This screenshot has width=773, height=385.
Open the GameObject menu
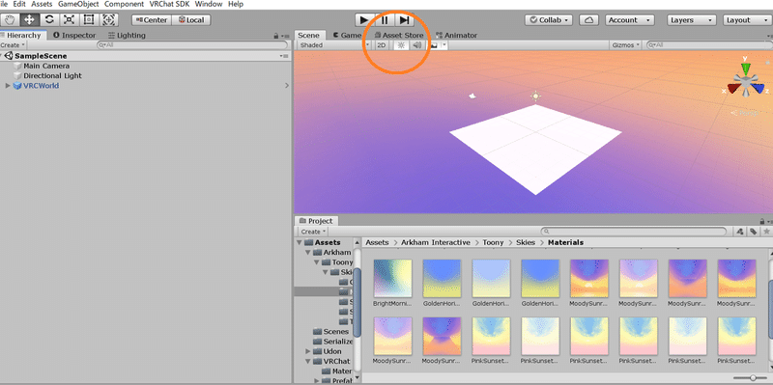(x=78, y=4)
